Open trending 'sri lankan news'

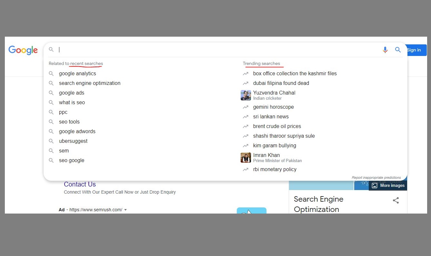[271, 116]
